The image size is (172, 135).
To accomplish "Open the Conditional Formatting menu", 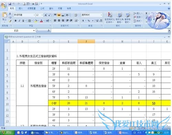I will pyautogui.click(x=109, y=18).
